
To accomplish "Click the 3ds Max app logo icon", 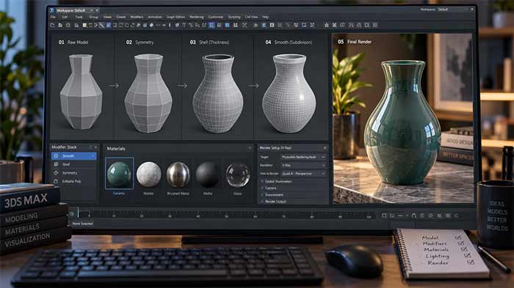I will click(x=52, y=10).
